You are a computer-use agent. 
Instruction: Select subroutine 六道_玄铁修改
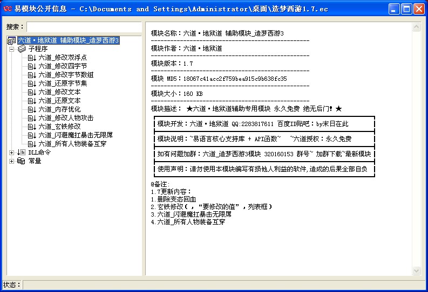pyautogui.click(x=59, y=127)
